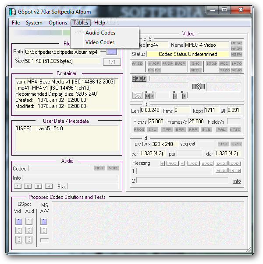The width and height of the screenshot is (263, 264).
Task: Click the Len field showing 0:00.240
Action: (150, 110)
